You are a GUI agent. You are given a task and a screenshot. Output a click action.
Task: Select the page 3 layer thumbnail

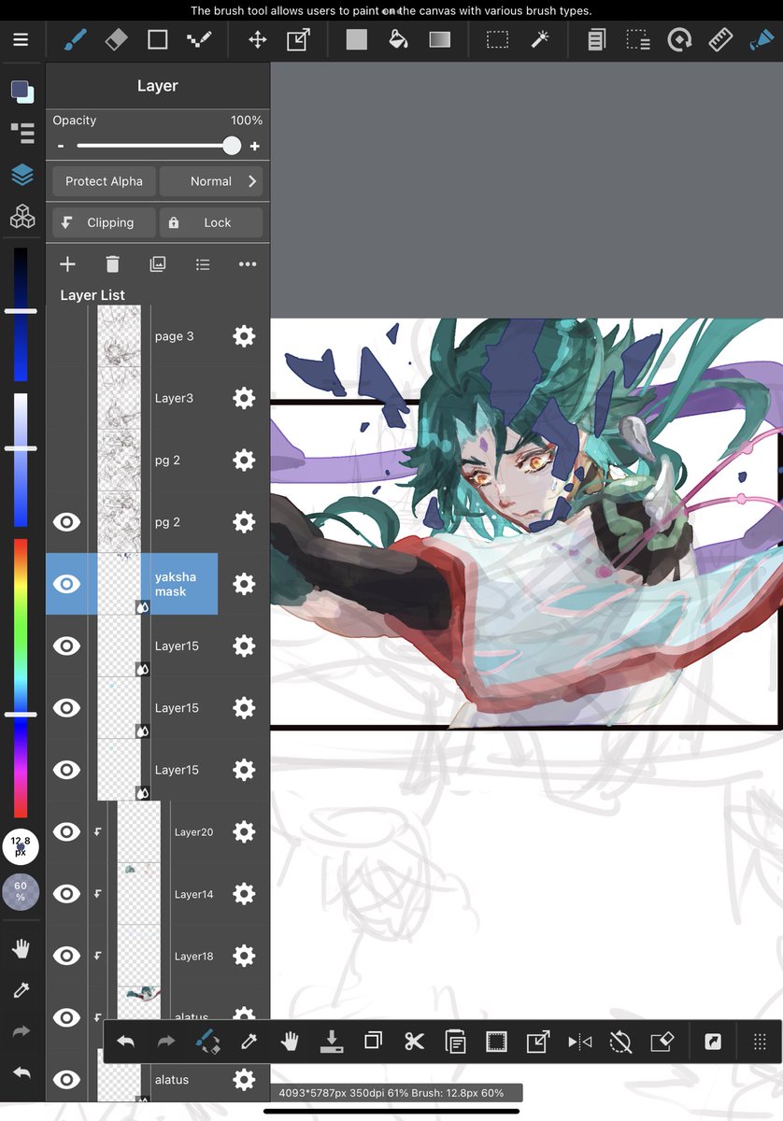119,336
